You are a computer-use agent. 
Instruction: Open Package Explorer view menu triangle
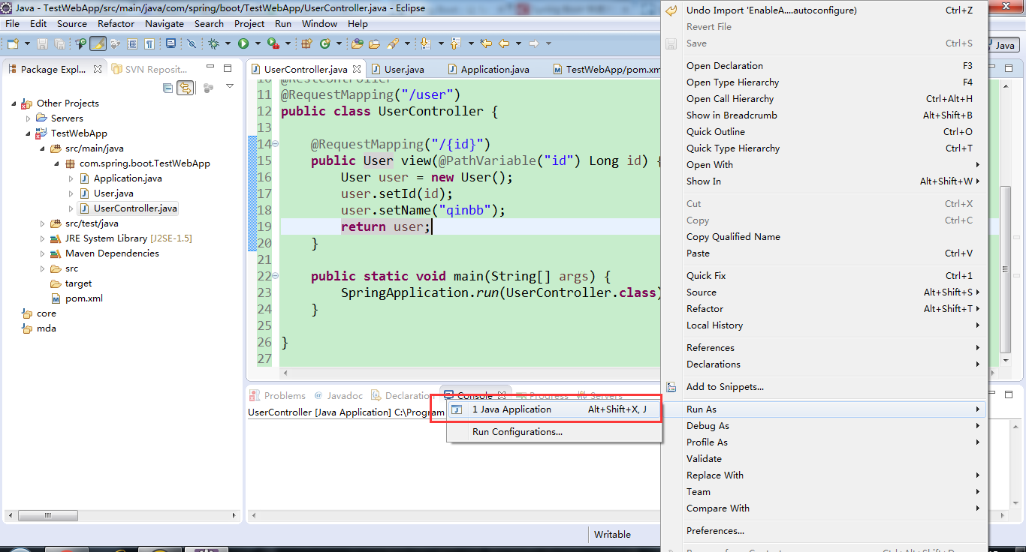pyautogui.click(x=230, y=85)
